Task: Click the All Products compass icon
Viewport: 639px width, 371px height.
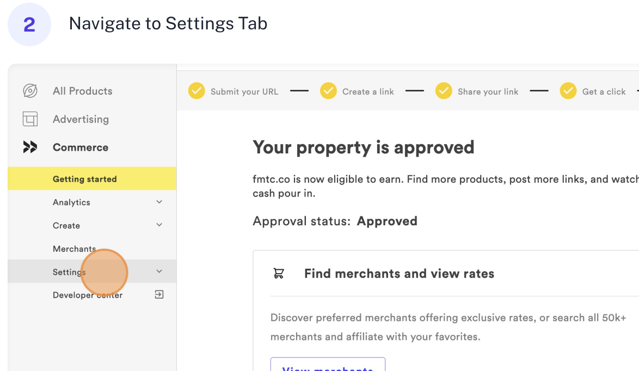Action: [30, 91]
